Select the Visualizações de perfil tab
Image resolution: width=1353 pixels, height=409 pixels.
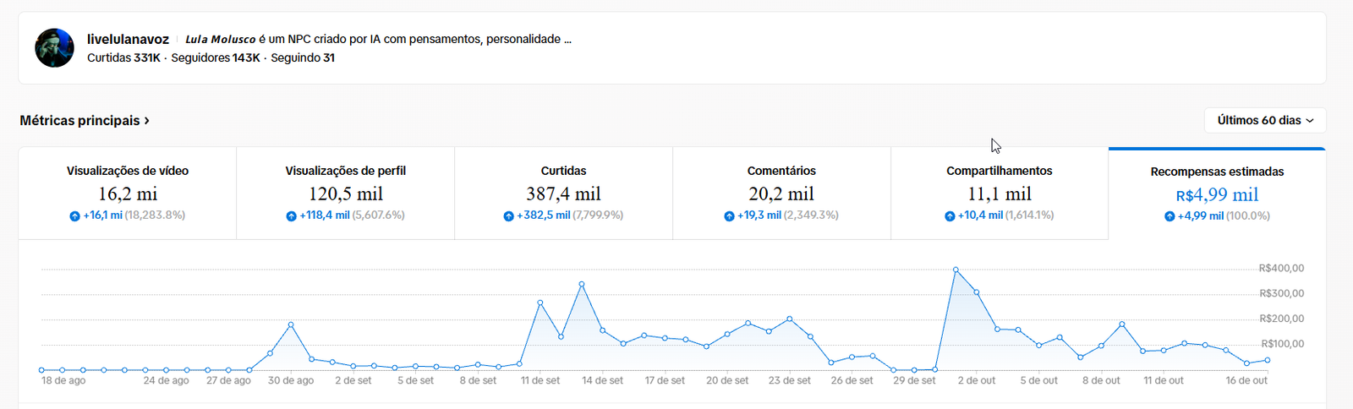[346, 193]
